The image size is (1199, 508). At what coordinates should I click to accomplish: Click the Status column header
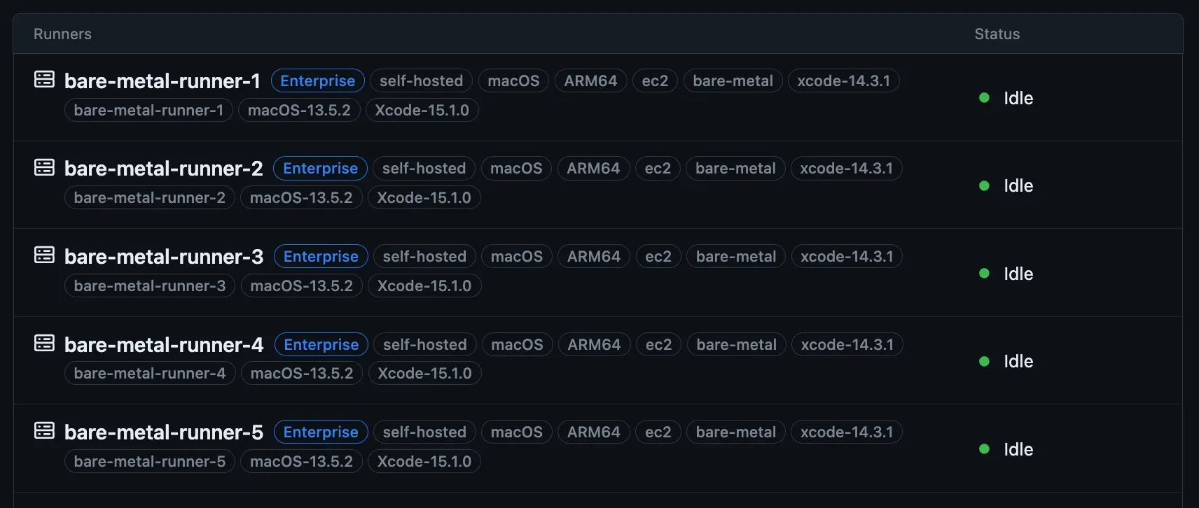pos(996,34)
